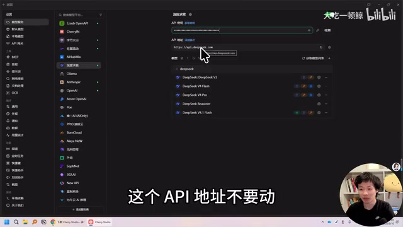Click the 检测 check button
This screenshot has height=227, width=403.
[x=327, y=30]
